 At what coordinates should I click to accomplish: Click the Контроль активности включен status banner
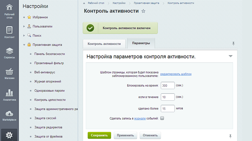120,28
